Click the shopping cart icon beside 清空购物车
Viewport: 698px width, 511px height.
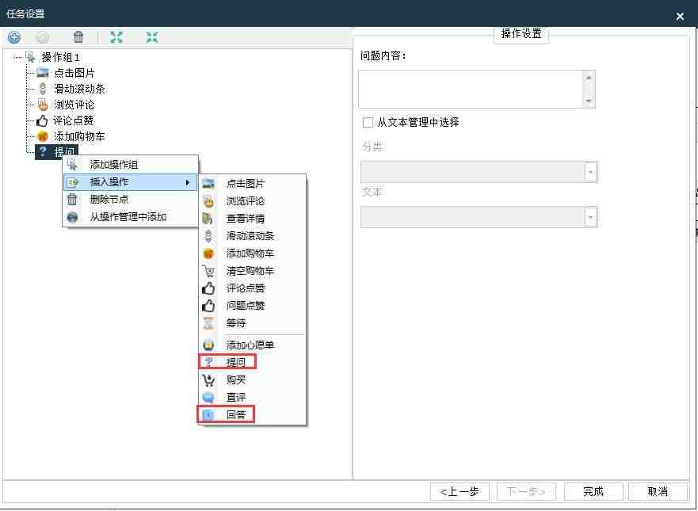pos(208,271)
